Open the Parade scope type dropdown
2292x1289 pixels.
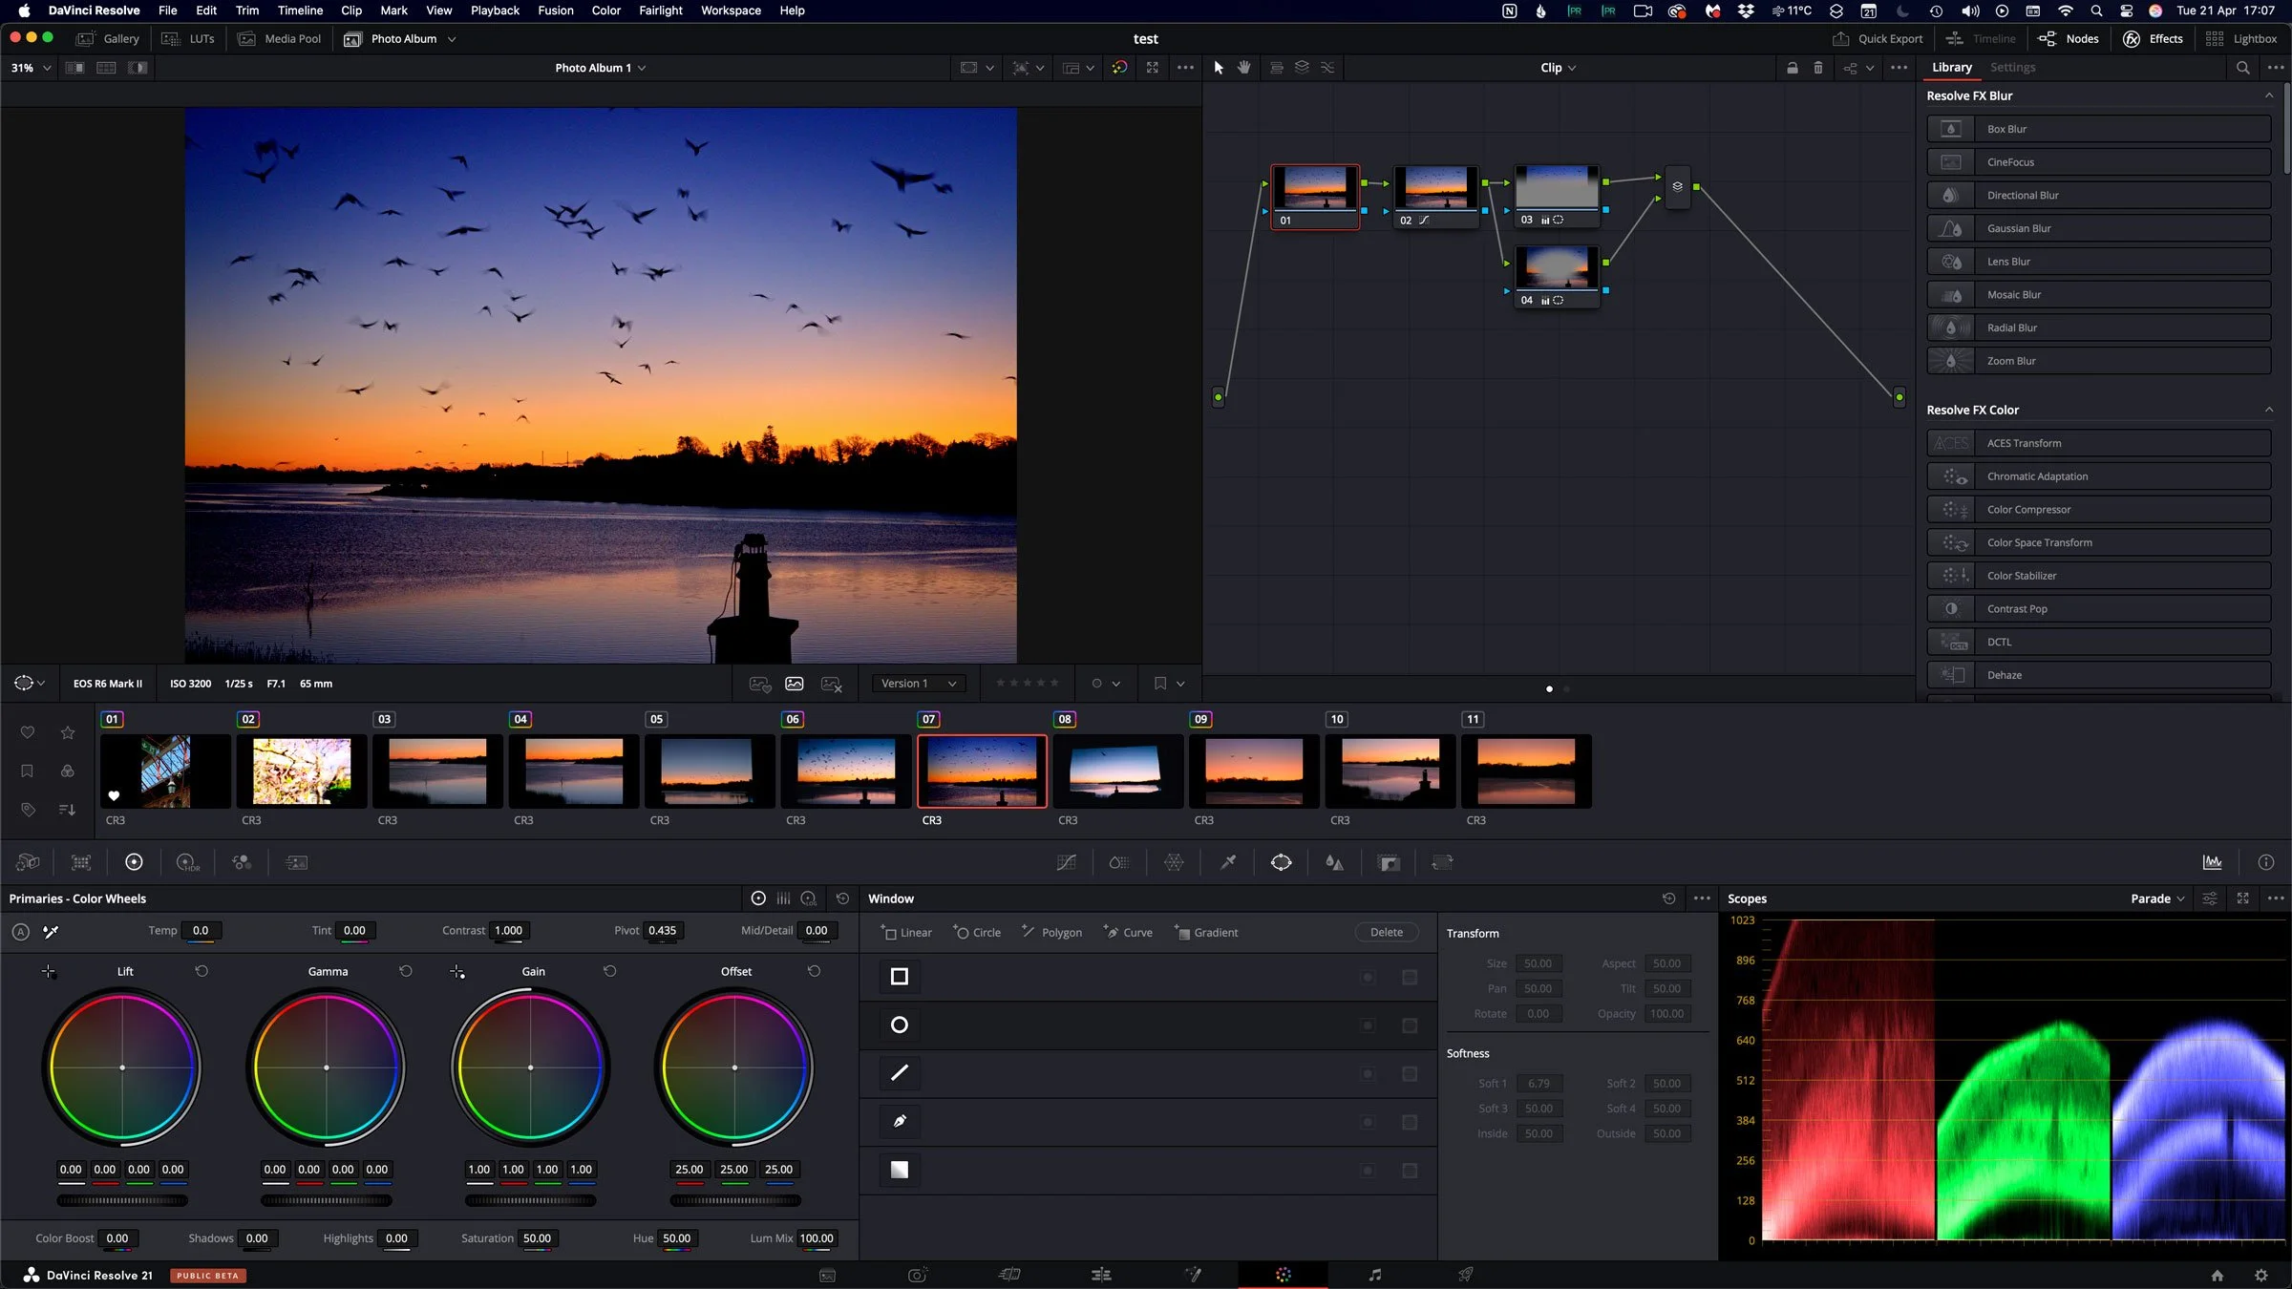point(2156,898)
